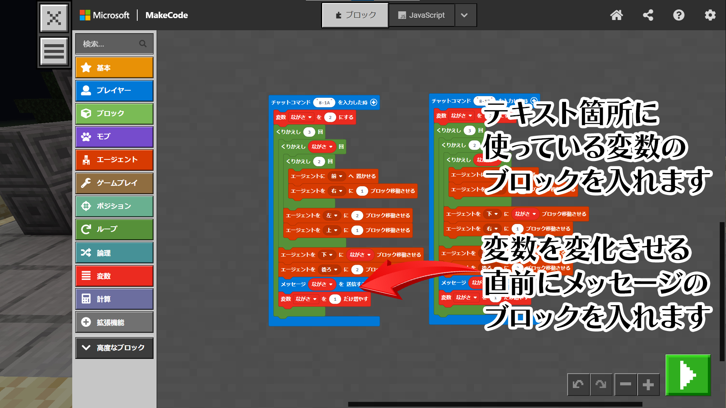
Task: Click the Home icon in header
Action: pos(616,15)
